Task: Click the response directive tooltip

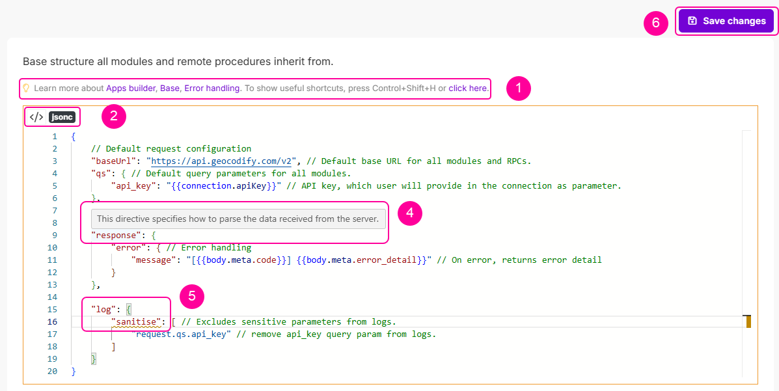Action: click(238, 219)
